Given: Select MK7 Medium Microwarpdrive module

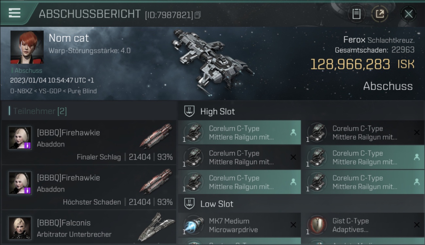Looking at the screenshot, I should [x=240, y=225].
